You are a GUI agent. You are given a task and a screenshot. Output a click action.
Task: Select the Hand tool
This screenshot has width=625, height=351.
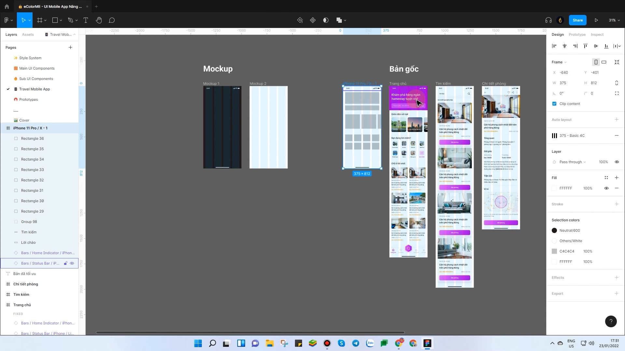99,20
